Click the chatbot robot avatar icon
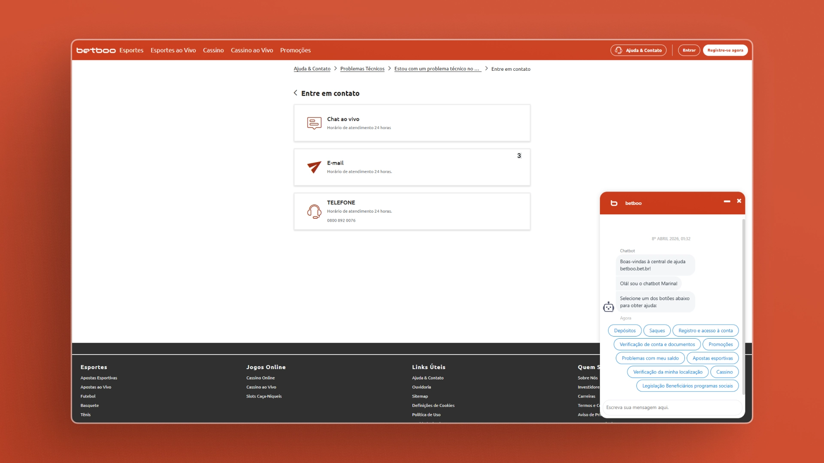The image size is (824, 463). (609, 307)
